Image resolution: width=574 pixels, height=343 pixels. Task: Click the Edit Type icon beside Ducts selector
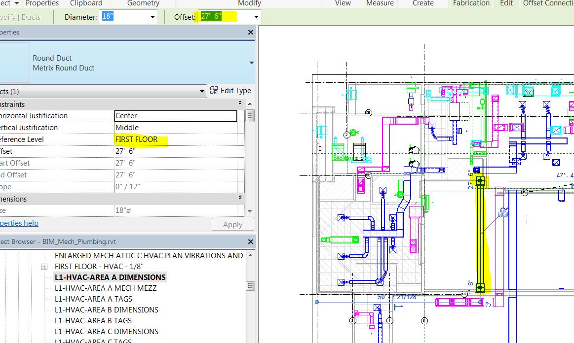215,90
